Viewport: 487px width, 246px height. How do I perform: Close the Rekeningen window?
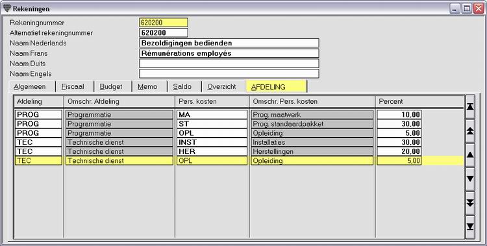click(x=479, y=8)
